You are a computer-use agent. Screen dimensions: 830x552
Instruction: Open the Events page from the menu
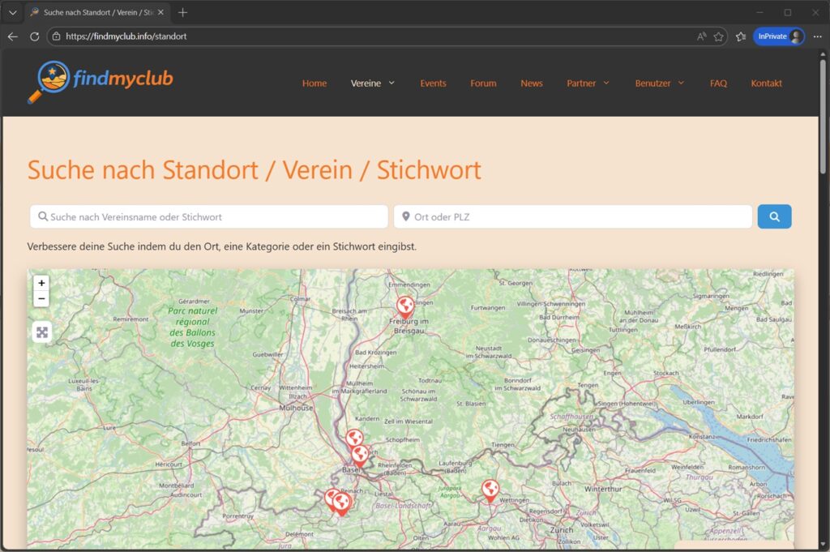click(434, 83)
